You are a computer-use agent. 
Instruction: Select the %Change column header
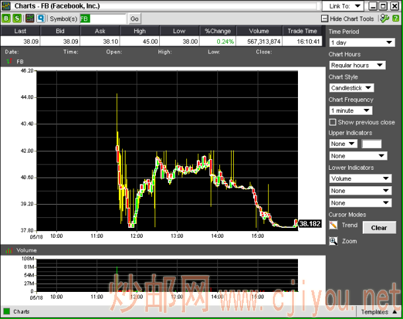pyautogui.click(x=217, y=31)
